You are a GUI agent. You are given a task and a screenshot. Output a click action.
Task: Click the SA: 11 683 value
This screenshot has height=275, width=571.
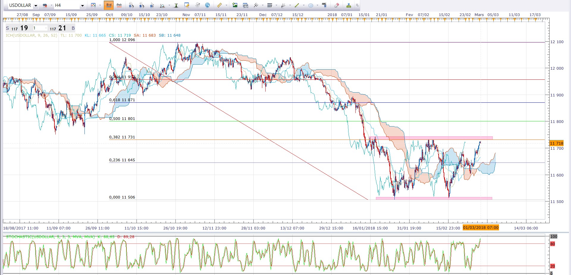pyautogui.click(x=145, y=35)
